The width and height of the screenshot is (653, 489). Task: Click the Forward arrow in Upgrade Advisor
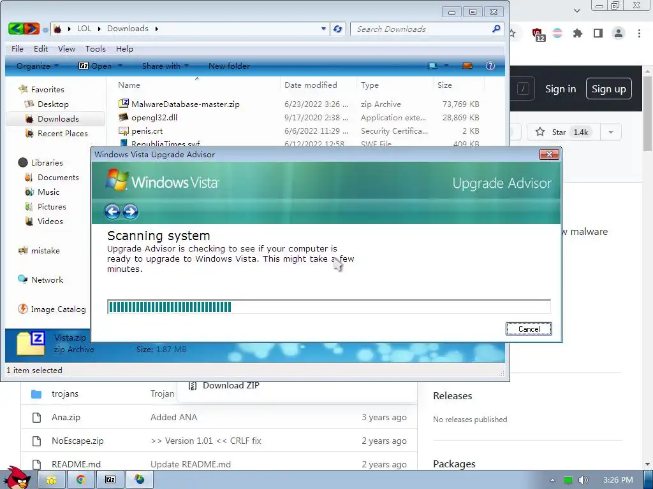point(130,211)
